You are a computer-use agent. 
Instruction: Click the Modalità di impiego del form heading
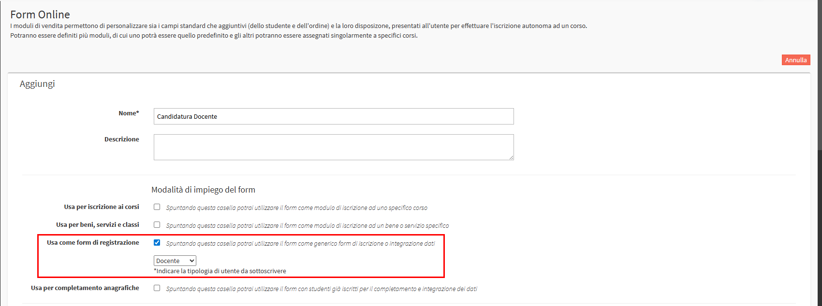tap(203, 190)
